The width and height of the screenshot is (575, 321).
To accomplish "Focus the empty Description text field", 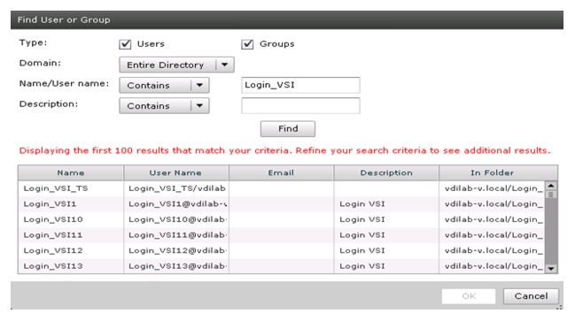I will [x=300, y=106].
